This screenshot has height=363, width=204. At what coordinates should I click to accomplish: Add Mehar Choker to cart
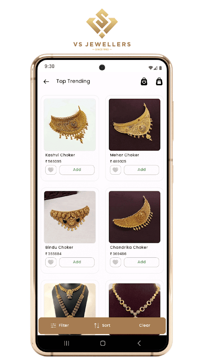[x=142, y=170]
